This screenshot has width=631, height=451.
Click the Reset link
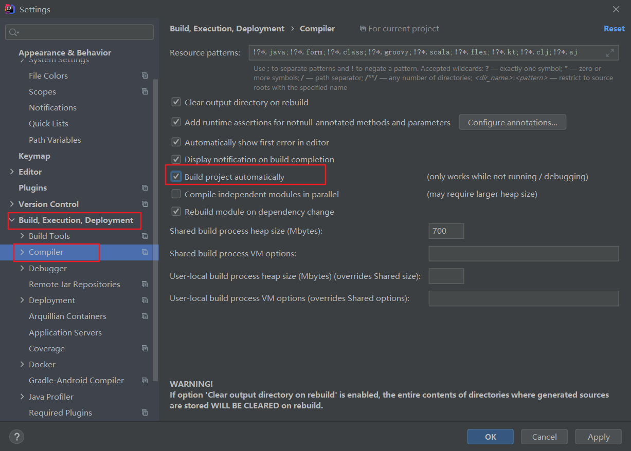click(x=614, y=29)
